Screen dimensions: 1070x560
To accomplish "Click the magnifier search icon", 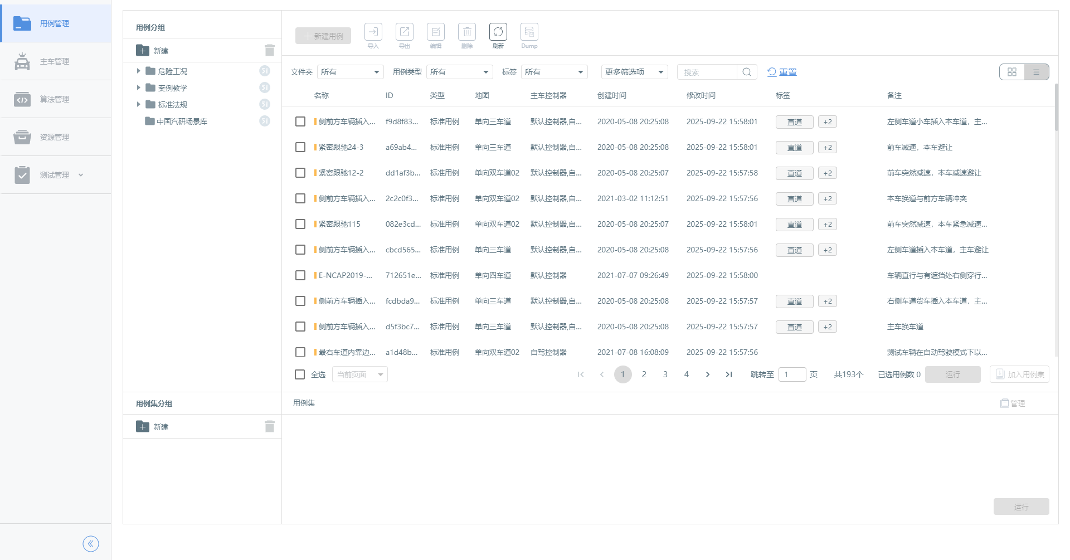I will click(747, 72).
